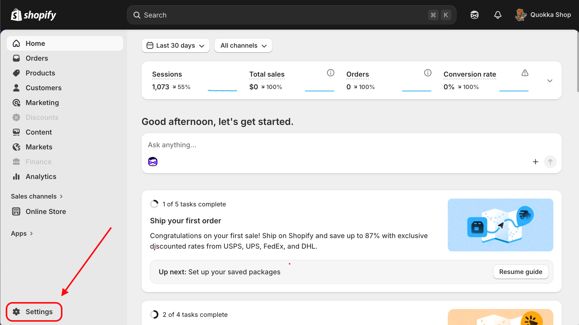Go to Orders in sidebar
This screenshot has height=325, width=579.
pos(65,58)
